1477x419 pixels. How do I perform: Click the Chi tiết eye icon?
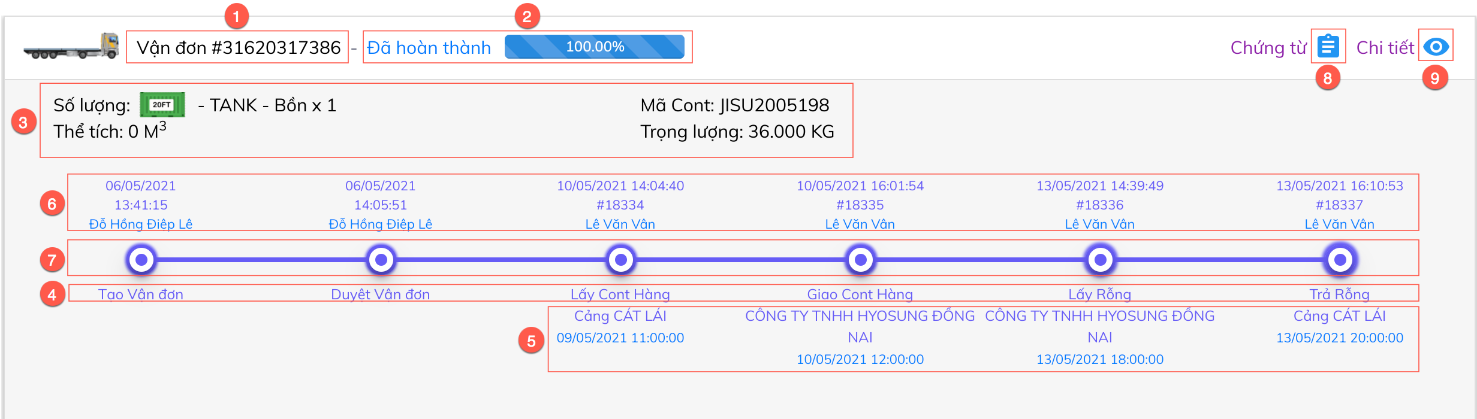tap(1436, 46)
